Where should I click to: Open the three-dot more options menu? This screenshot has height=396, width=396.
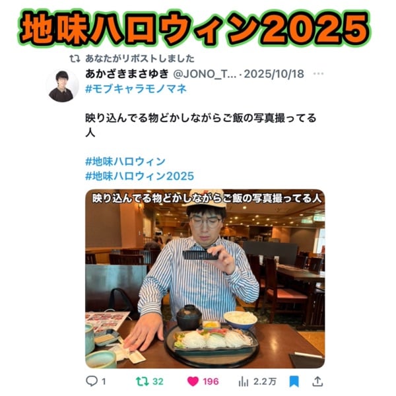(318, 74)
